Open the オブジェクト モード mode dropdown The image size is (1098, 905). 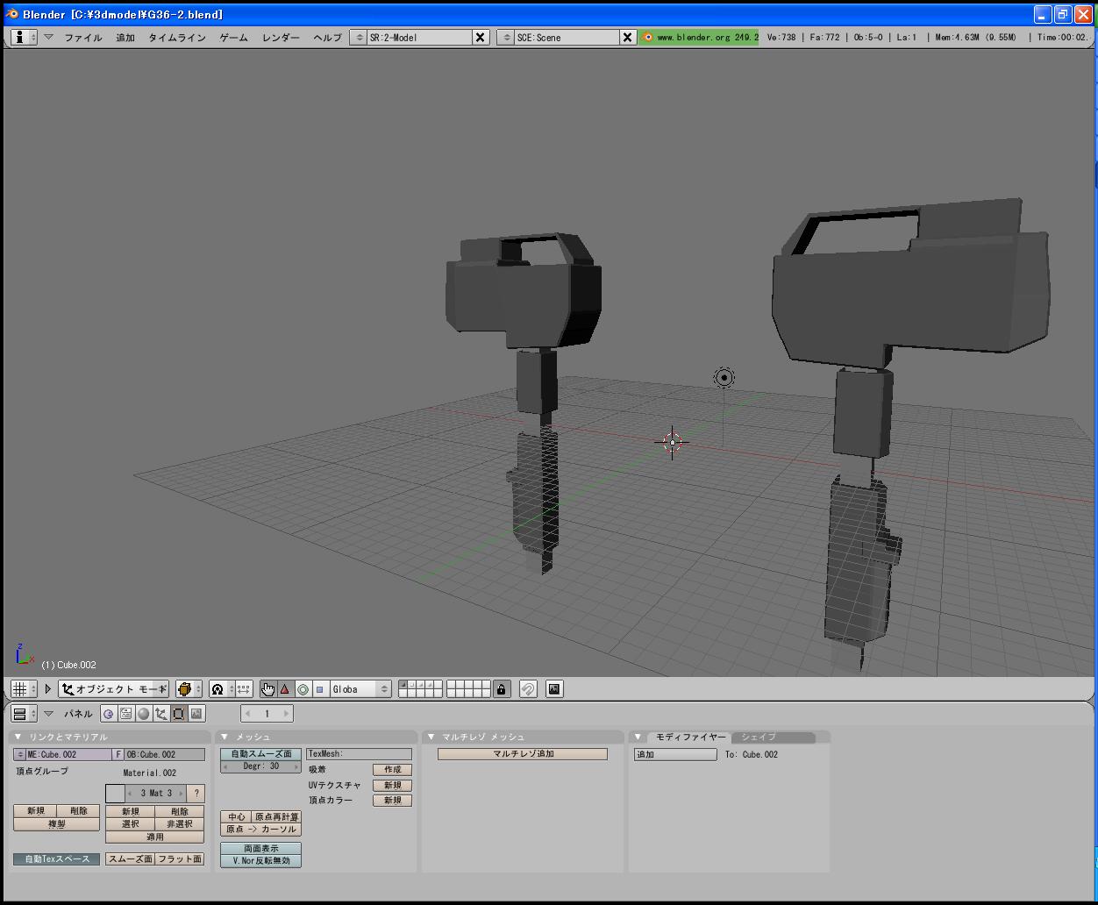click(114, 689)
